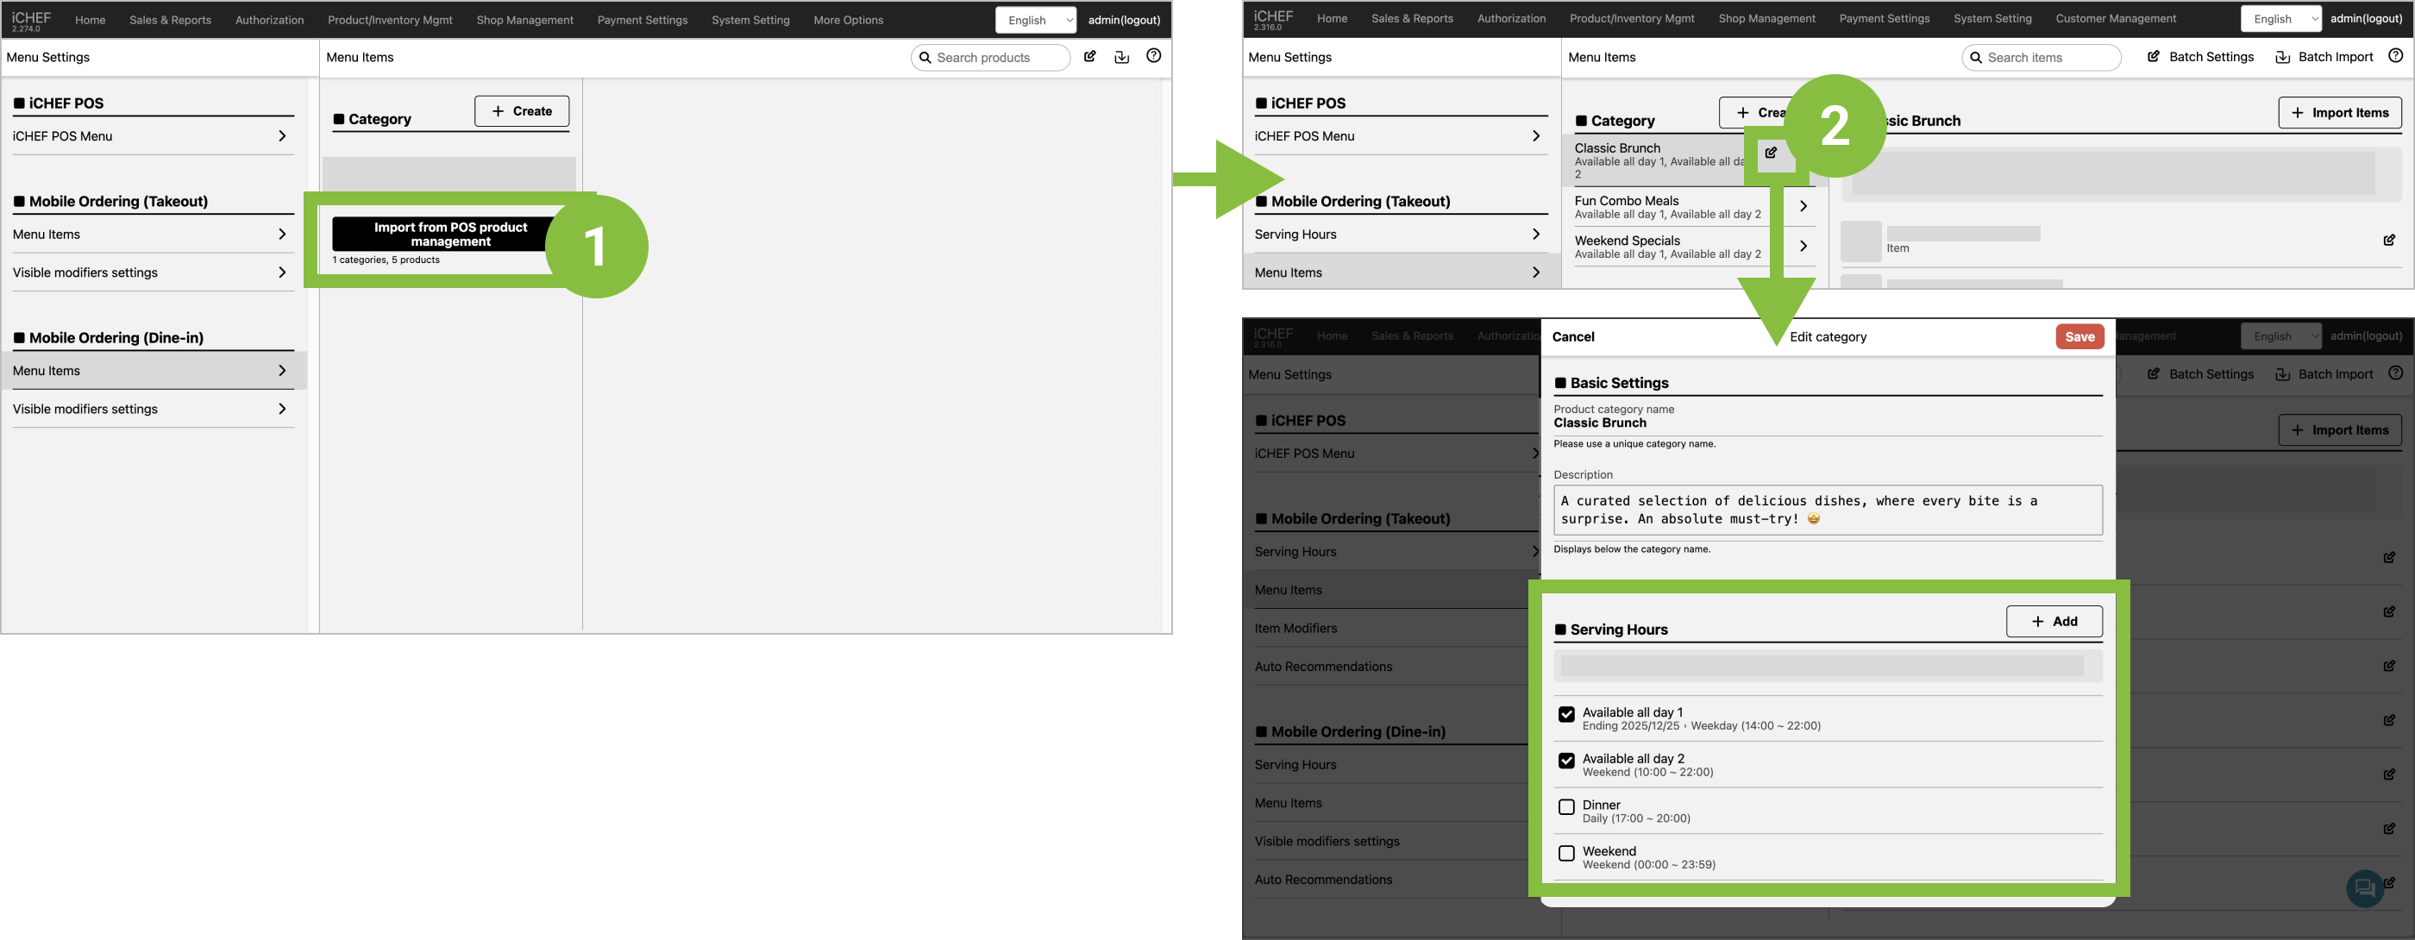Open the English language dropdown in left panel
Screen dimensions: 2415x940
[1035, 20]
